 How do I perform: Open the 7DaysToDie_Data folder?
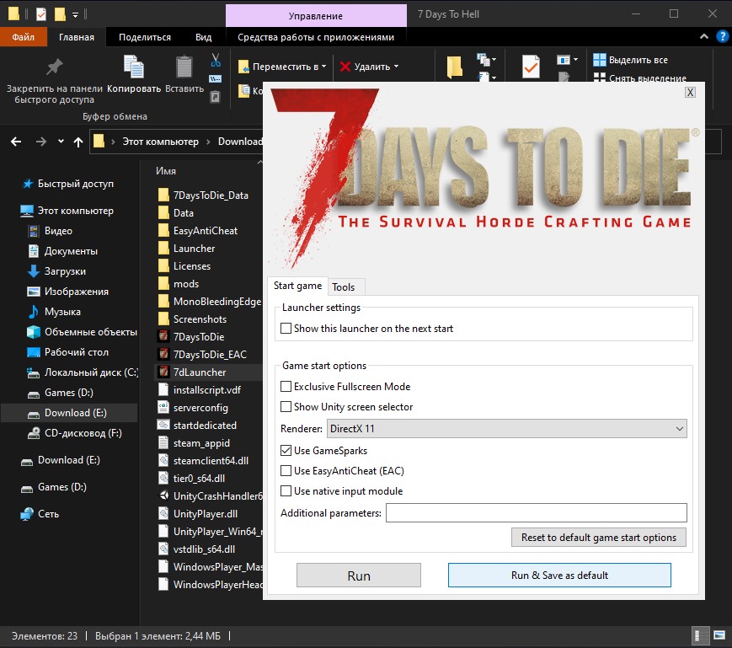pyautogui.click(x=204, y=195)
